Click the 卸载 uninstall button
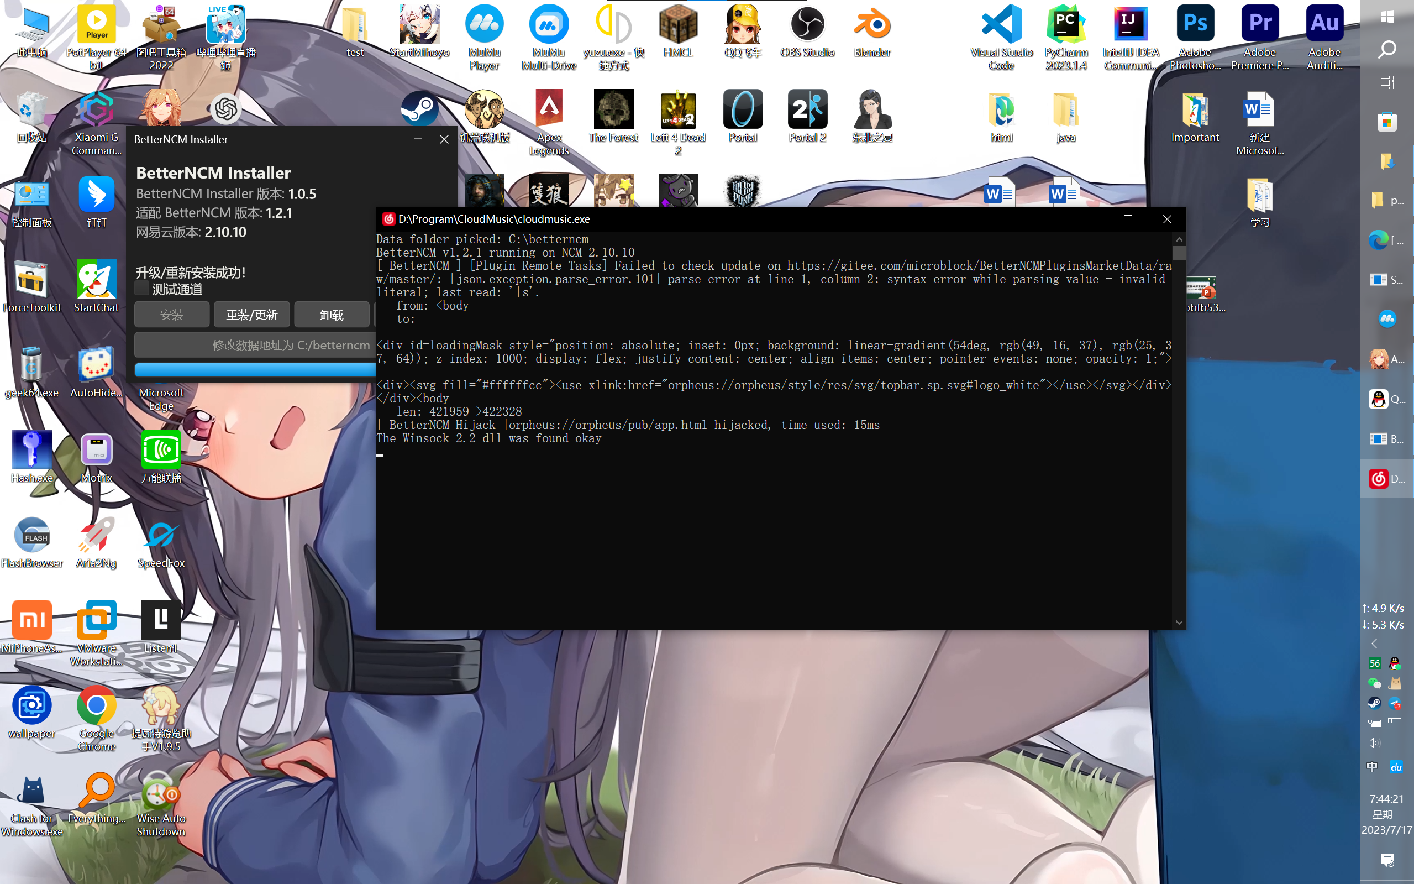Screen dimensions: 1414x884 coord(332,315)
